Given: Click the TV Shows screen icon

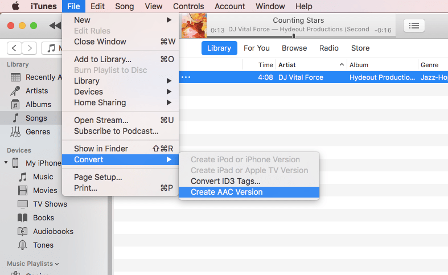Looking at the screenshot, I should click(x=23, y=204).
